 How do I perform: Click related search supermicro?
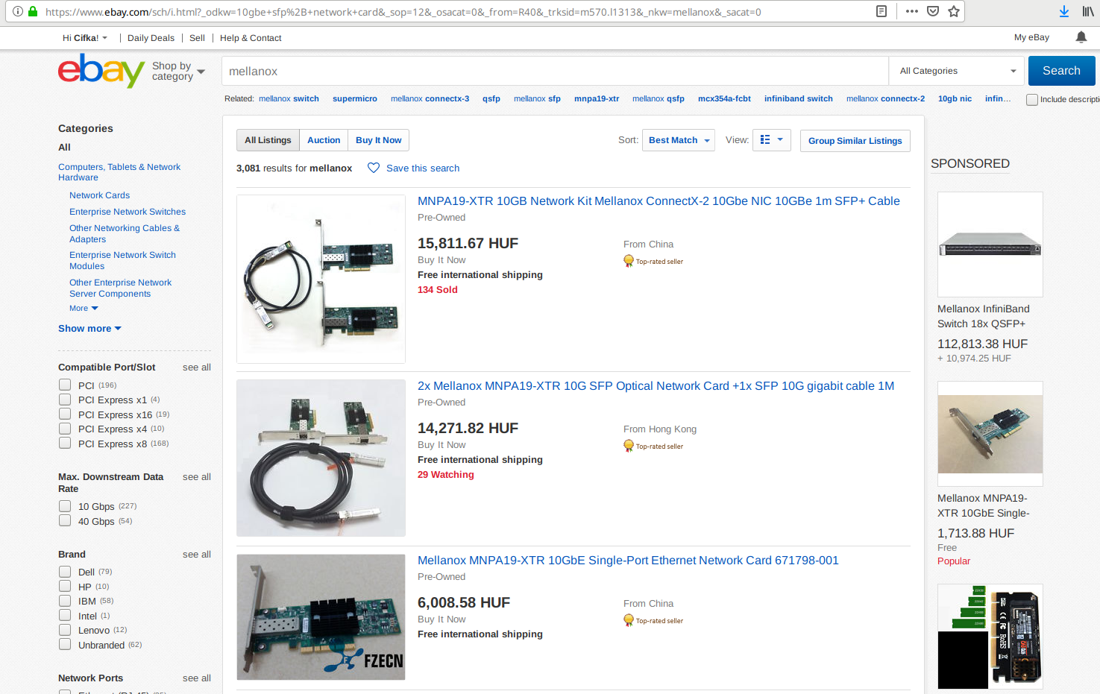pyautogui.click(x=355, y=98)
